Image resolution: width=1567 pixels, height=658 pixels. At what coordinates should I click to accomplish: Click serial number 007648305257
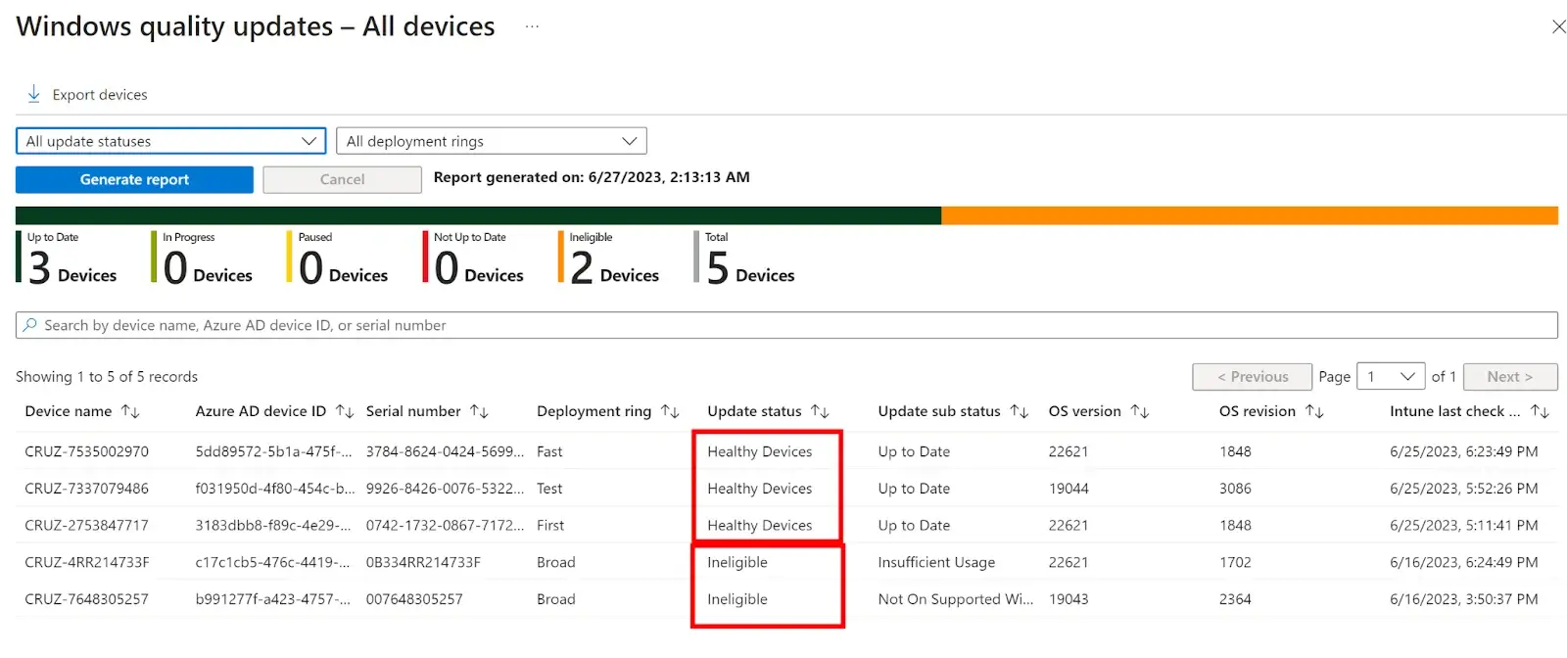click(x=414, y=599)
